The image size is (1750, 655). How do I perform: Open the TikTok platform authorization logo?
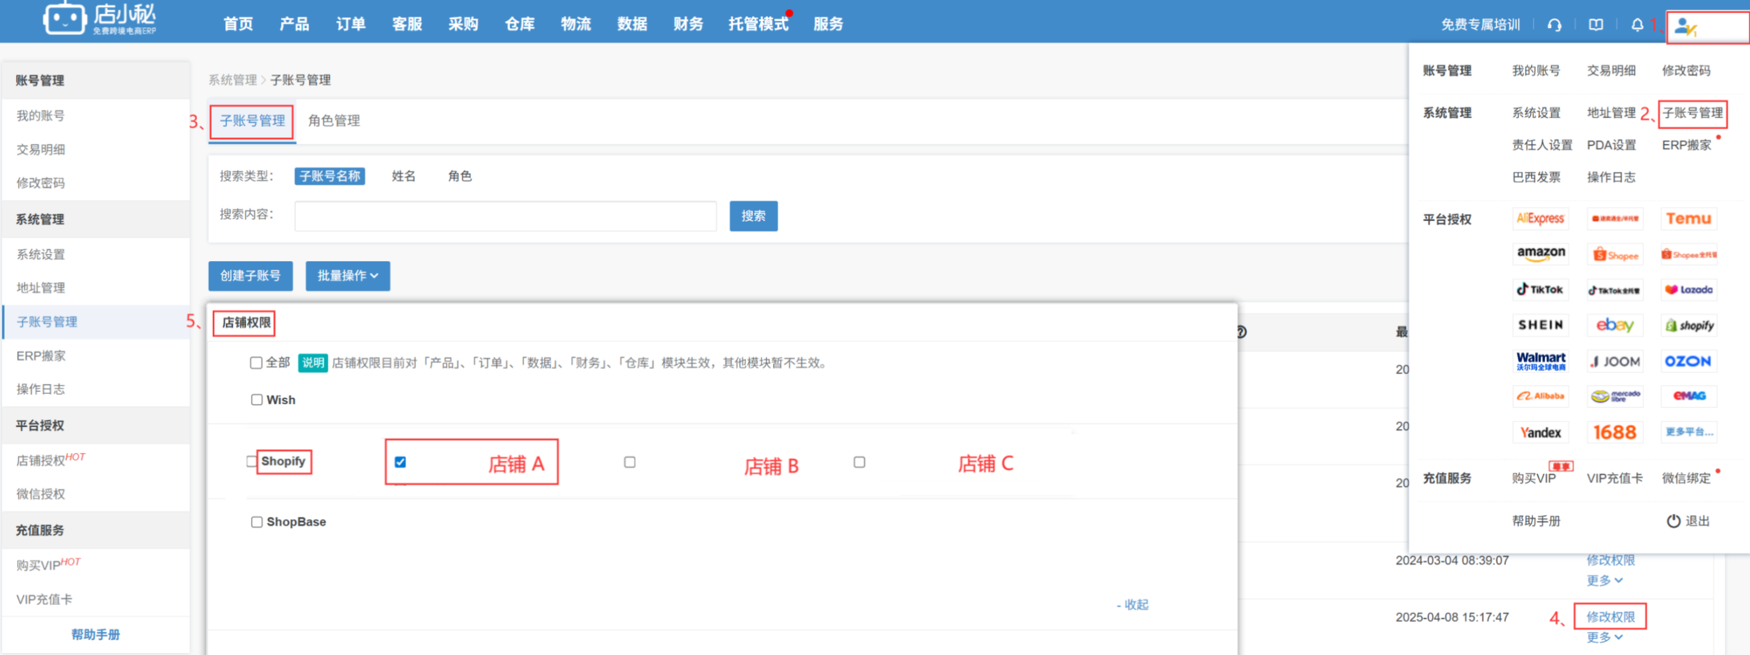(x=1540, y=290)
